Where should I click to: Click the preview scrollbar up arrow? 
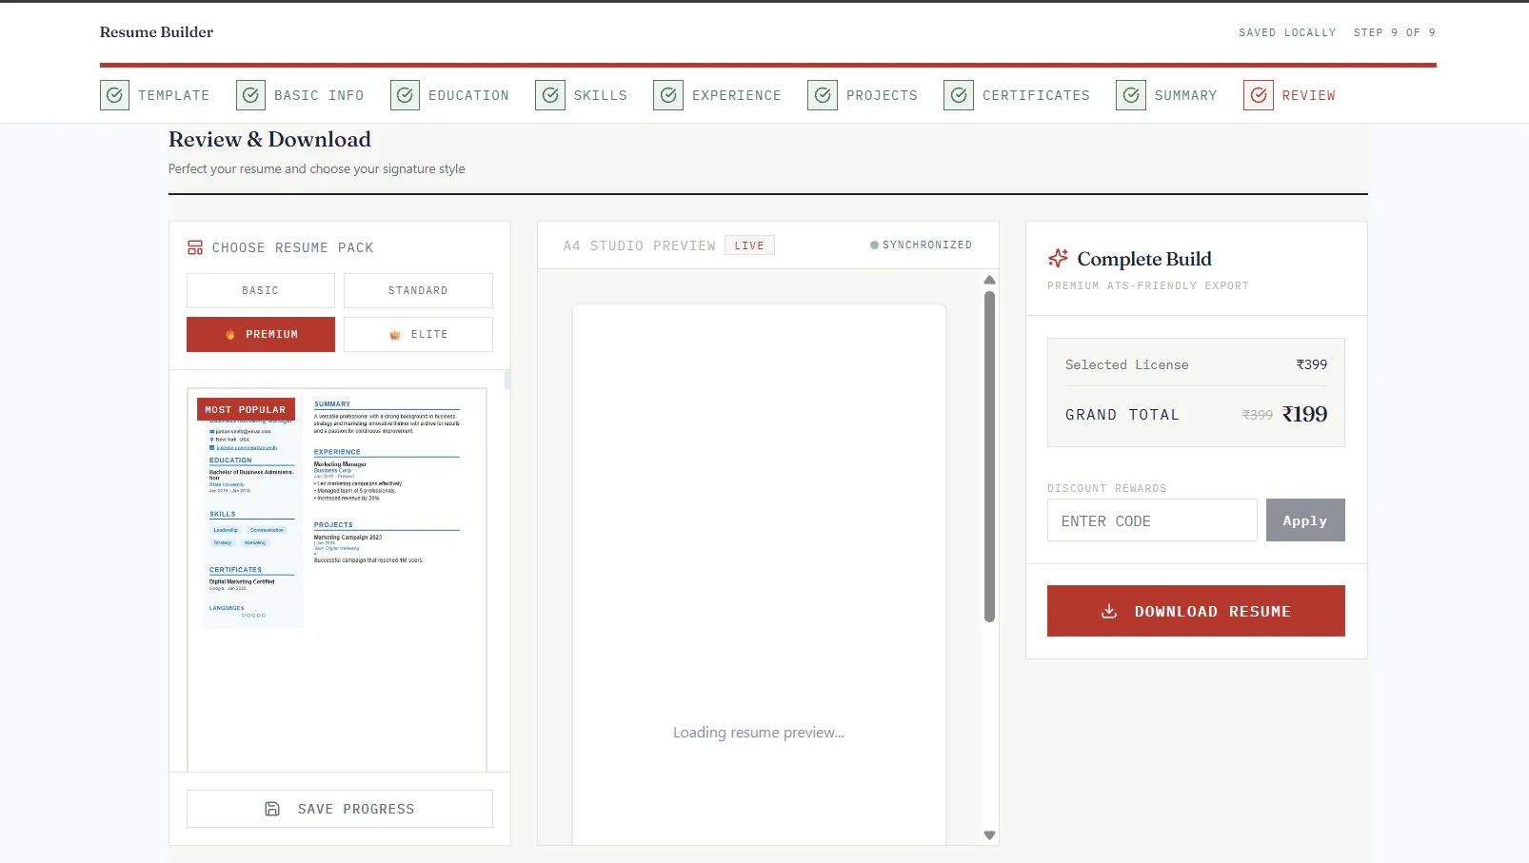989,280
